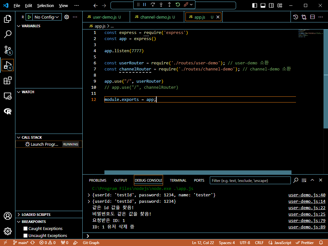Click the main* branch in status bar
The width and height of the screenshot is (328, 246).
[21, 243]
